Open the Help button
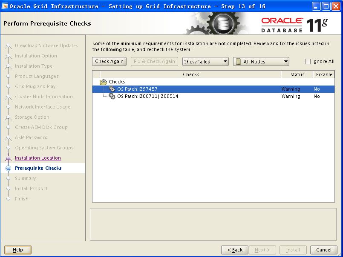 tap(18, 250)
